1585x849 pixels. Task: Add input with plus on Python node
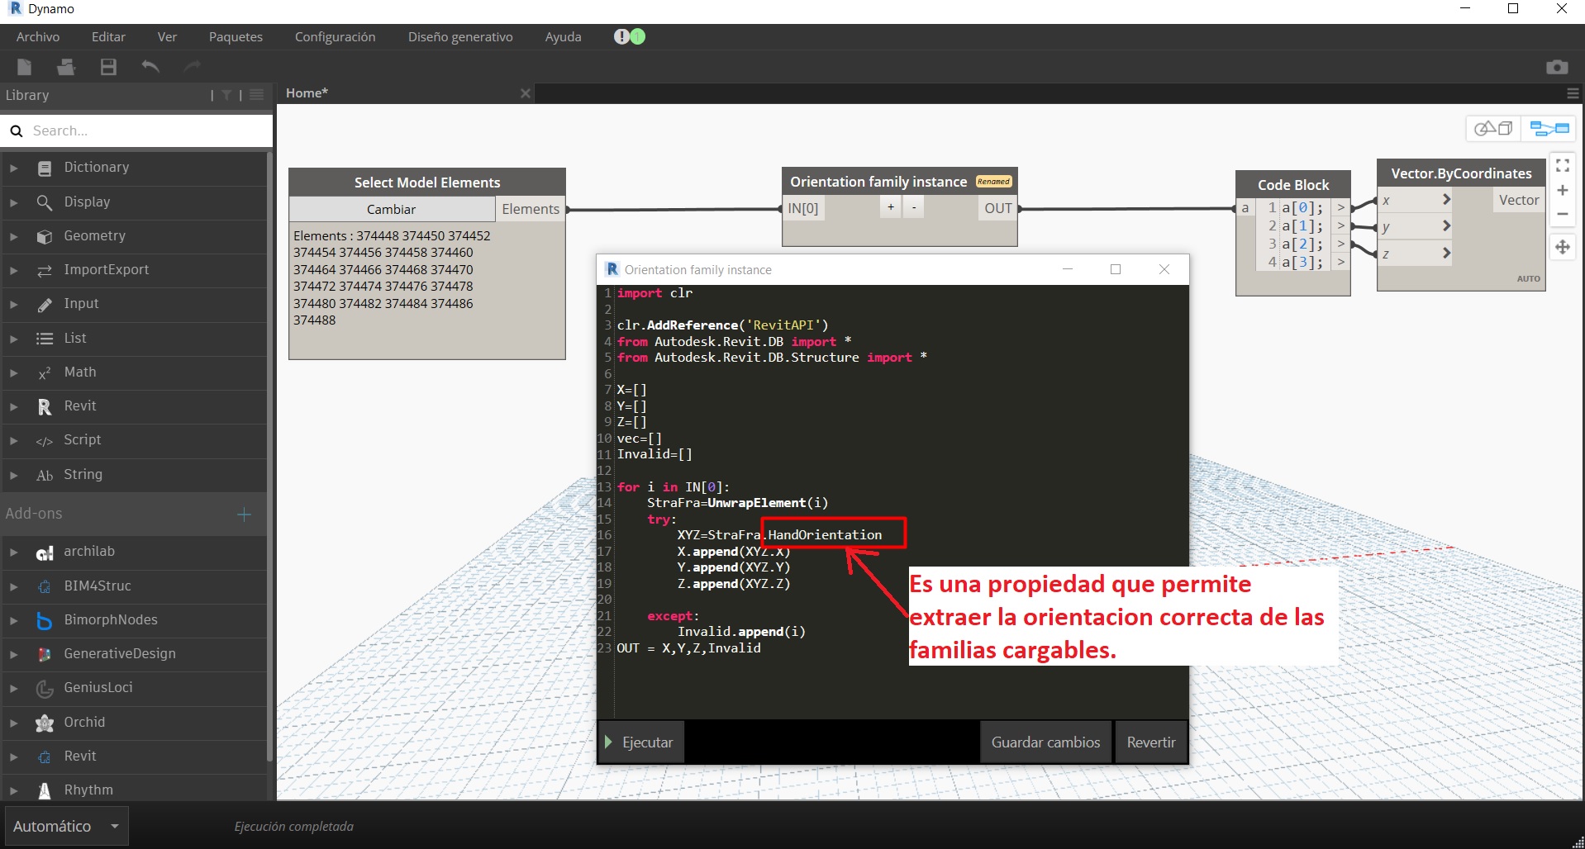(890, 207)
